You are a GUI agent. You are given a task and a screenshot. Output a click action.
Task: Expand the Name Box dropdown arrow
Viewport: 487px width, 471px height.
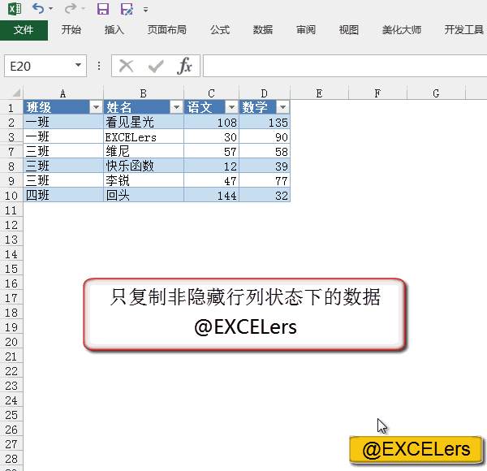click(x=78, y=66)
